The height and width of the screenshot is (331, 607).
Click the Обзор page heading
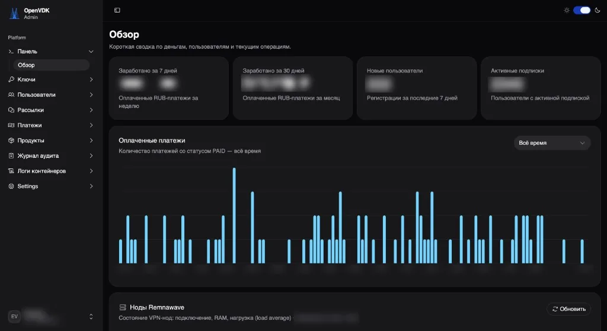[x=124, y=34]
